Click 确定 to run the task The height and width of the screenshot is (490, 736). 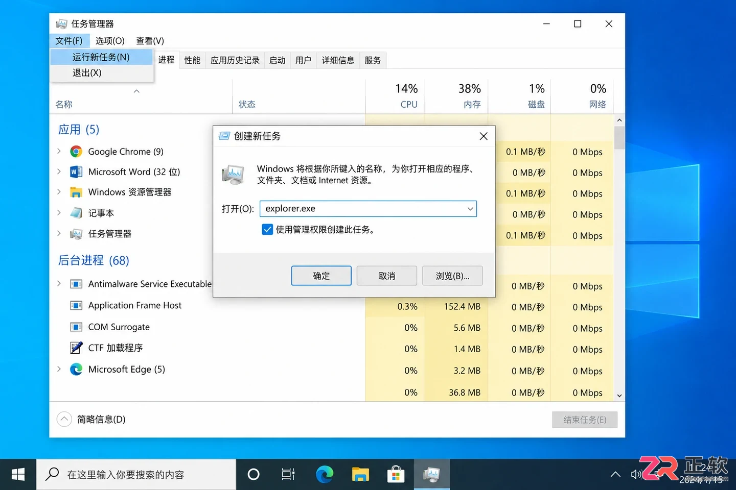pyautogui.click(x=321, y=276)
